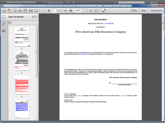Viewport: 165px width, 123px height.
Task: Open notifications envelope with badge 9
Action: pyautogui.click(x=73, y=2)
